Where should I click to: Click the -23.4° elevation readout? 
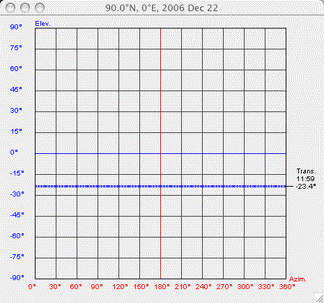(306, 186)
